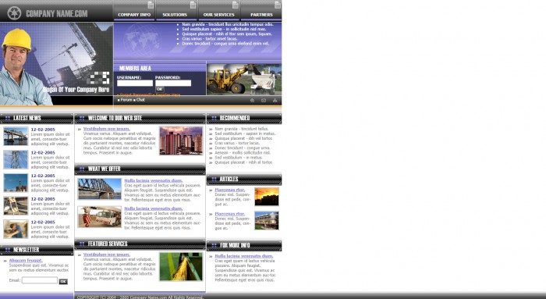Click the page icon above Company Info
546x299 pixels.
click(151, 5)
